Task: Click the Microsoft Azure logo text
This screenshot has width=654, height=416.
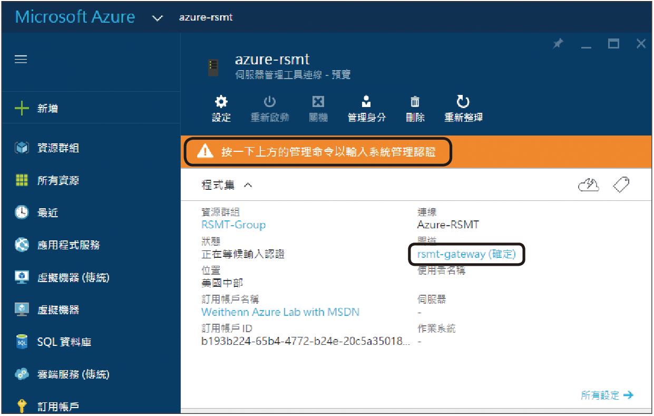Action: (x=75, y=17)
